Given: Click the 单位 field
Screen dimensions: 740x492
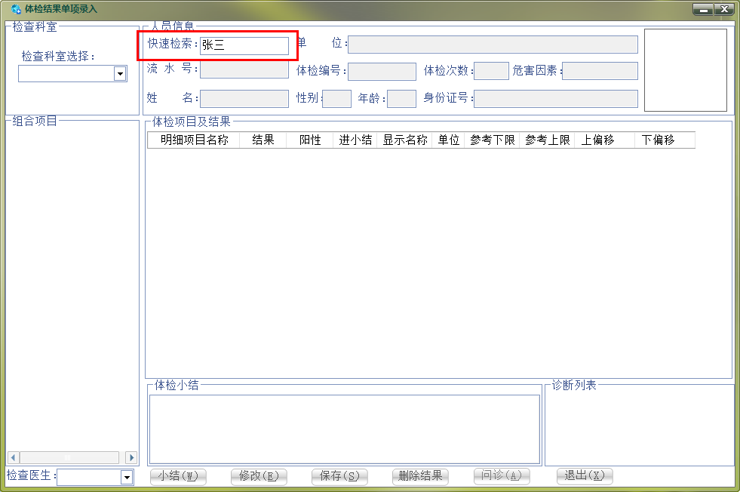Looking at the screenshot, I should point(493,45).
